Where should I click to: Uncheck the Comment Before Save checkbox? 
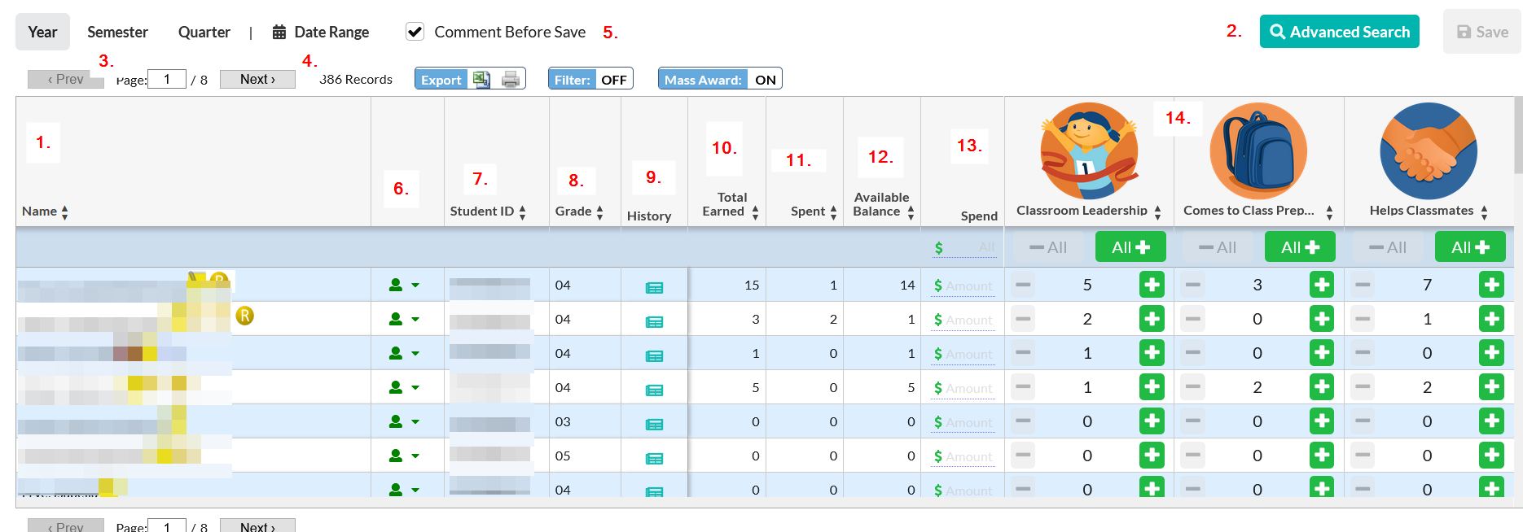coord(415,32)
